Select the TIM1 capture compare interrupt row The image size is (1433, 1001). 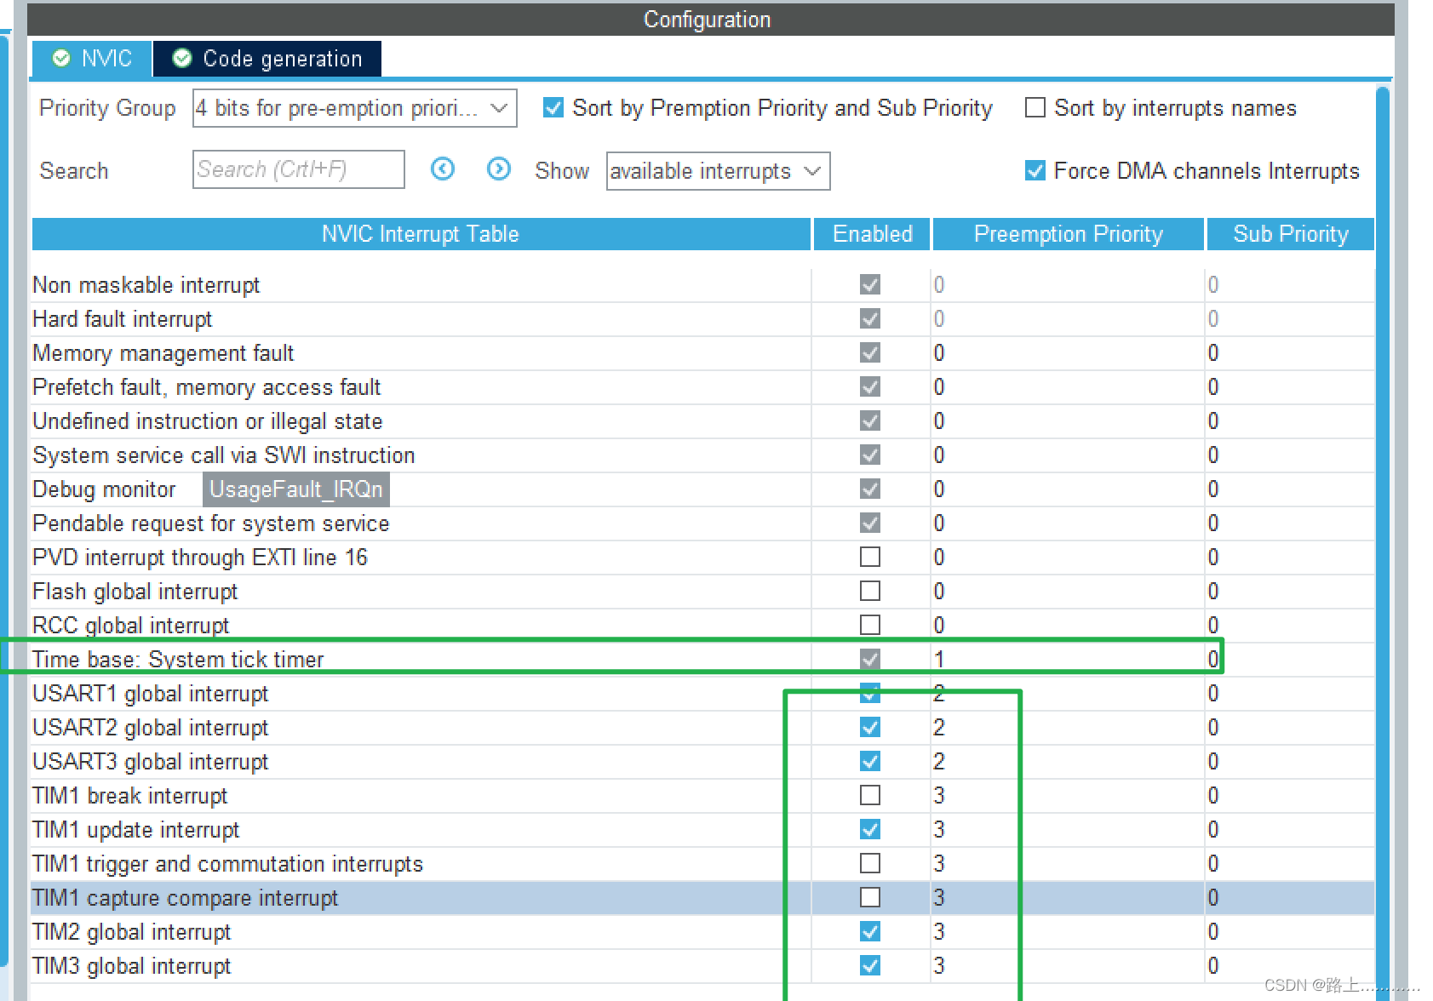pyautogui.click(x=702, y=898)
